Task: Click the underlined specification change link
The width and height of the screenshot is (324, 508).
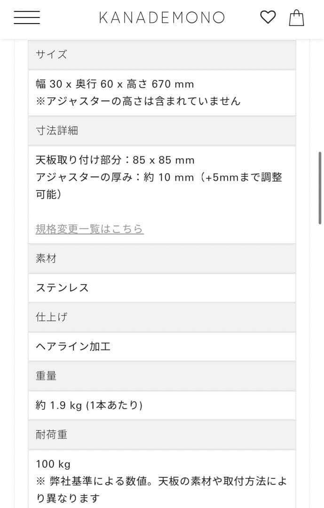Action: click(x=89, y=229)
